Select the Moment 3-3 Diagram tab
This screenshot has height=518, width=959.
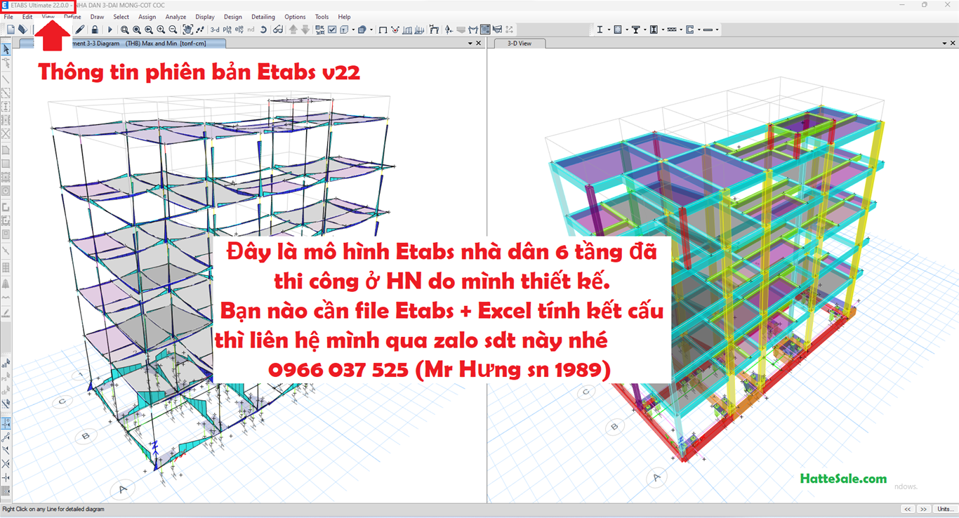[x=123, y=44]
